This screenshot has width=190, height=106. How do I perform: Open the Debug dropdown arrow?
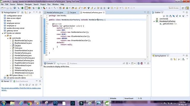coord(36,8)
